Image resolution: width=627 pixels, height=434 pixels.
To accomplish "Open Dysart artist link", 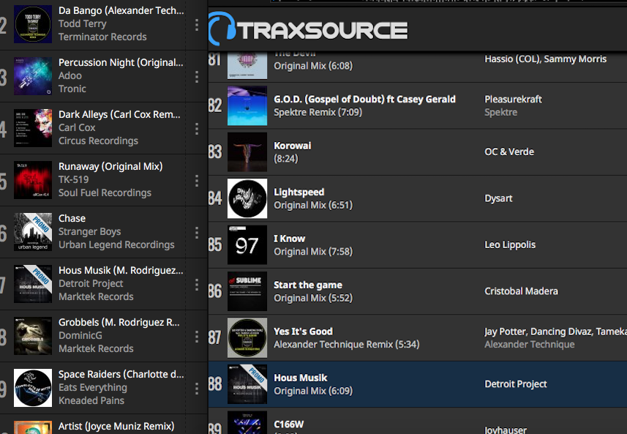I will 498,198.
